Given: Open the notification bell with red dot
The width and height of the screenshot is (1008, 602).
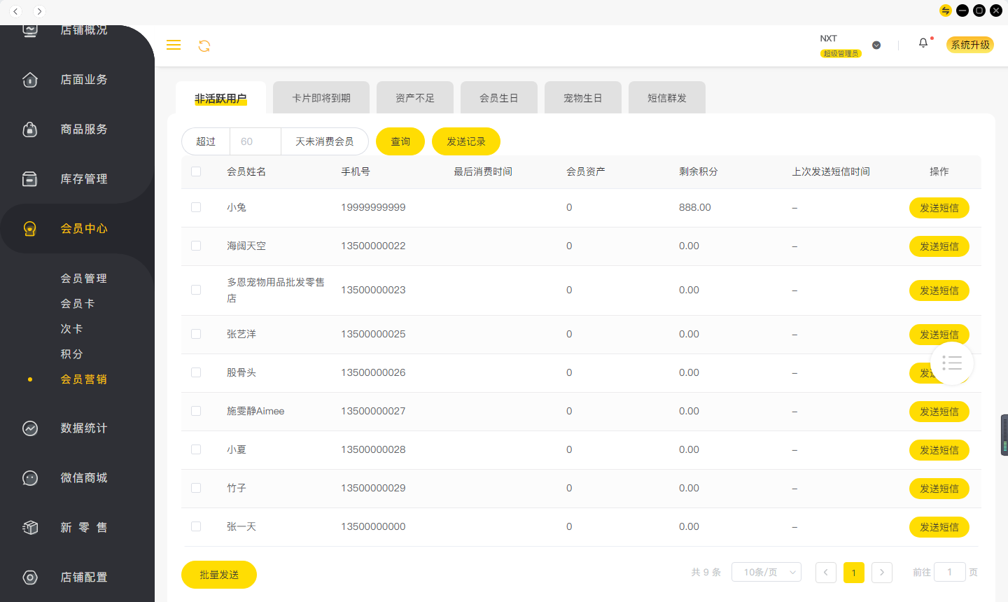Looking at the screenshot, I should point(923,43).
